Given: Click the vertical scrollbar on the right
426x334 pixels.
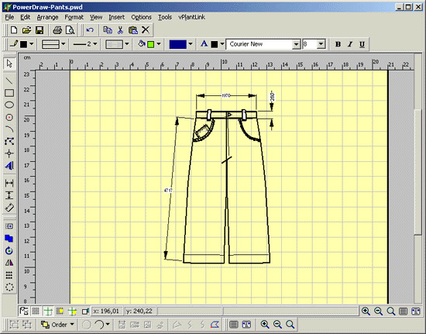Looking at the screenshot, I should (418, 171).
